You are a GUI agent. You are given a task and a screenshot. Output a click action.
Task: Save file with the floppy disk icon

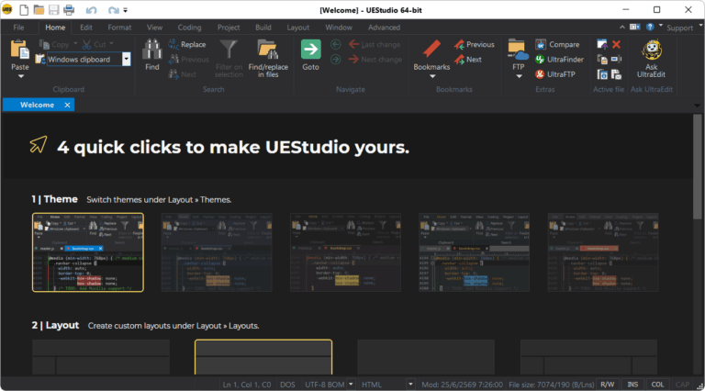(53, 9)
